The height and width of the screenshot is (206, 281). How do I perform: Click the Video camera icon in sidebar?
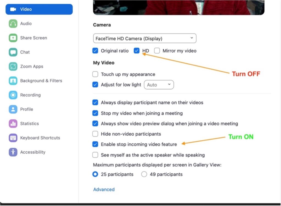[13, 9]
